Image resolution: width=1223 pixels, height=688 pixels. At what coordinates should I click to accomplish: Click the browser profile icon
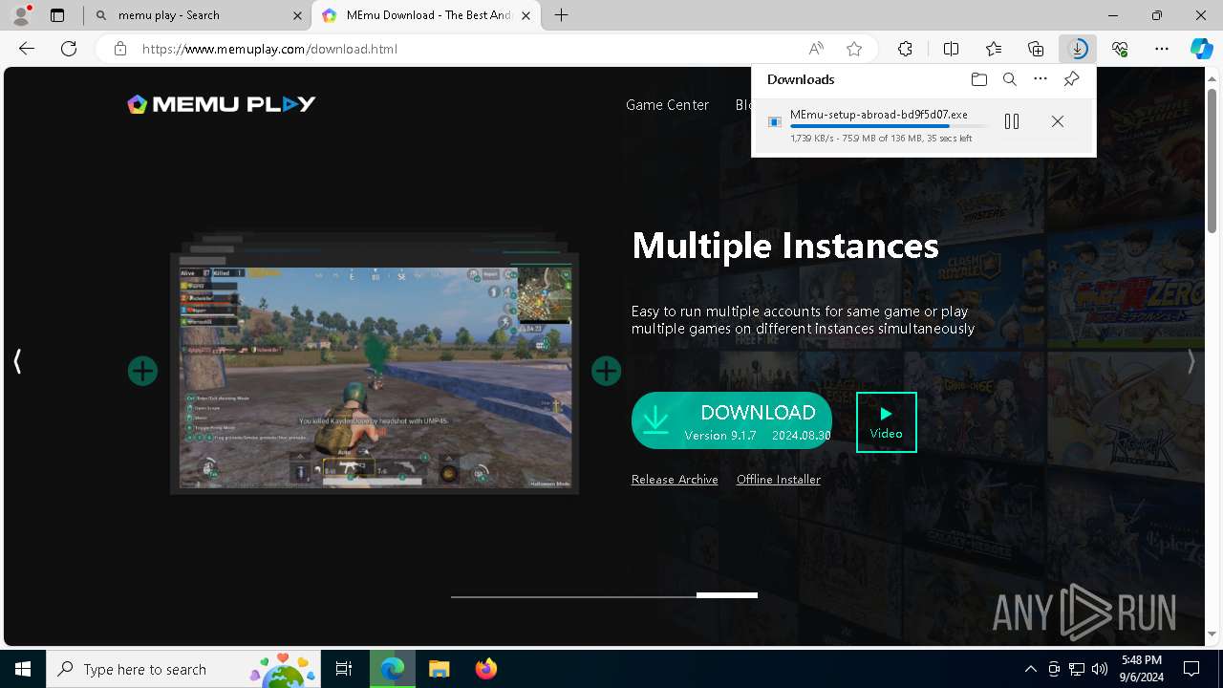point(21,15)
